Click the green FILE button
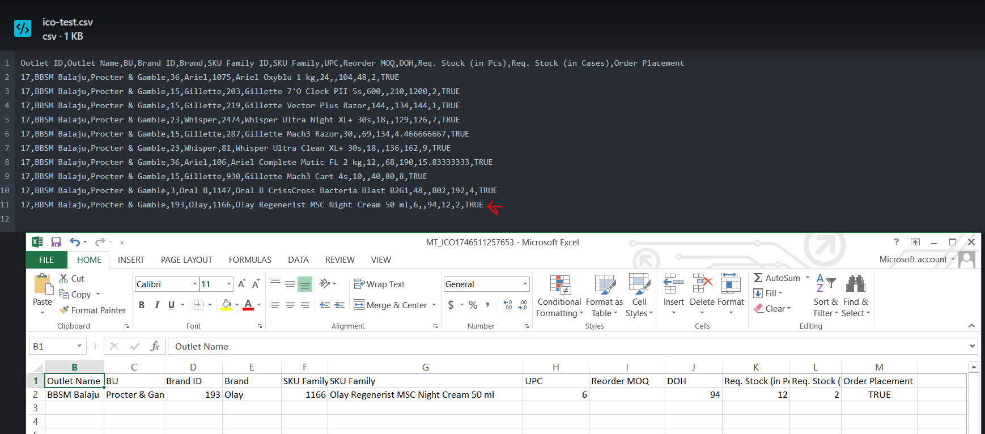Viewport: 985px width, 434px height. point(46,260)
